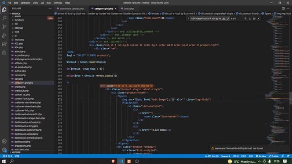
Task: Toggle find in selection icon
Action: click(254, 19)
